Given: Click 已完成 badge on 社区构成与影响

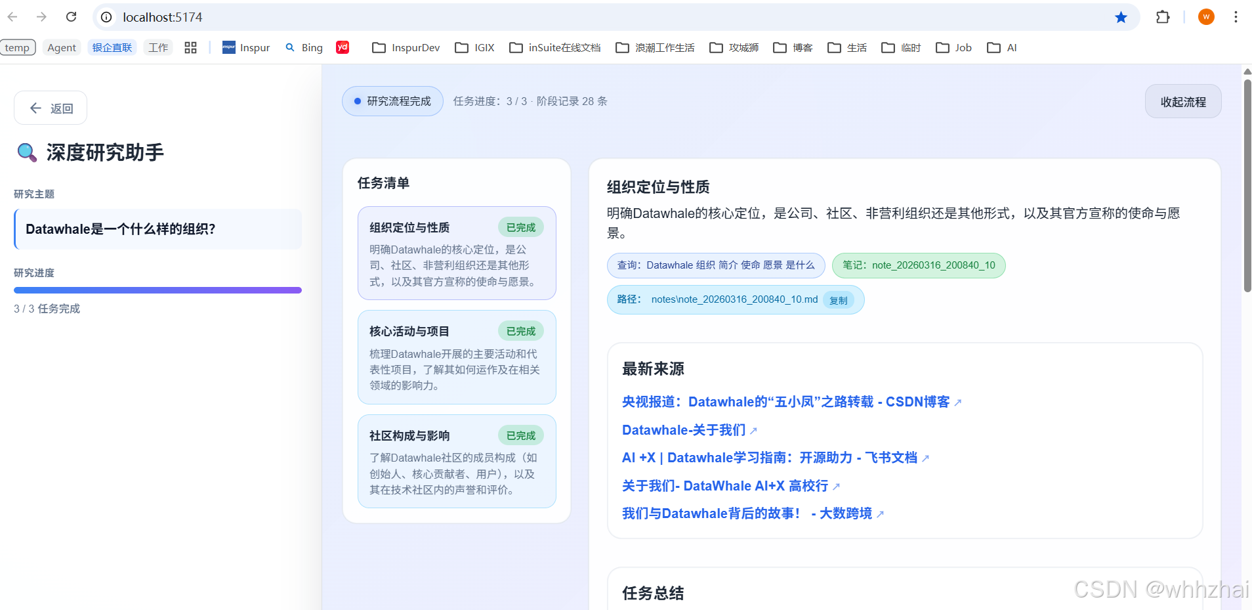Looking at the screenshot, I should [521, 435].
